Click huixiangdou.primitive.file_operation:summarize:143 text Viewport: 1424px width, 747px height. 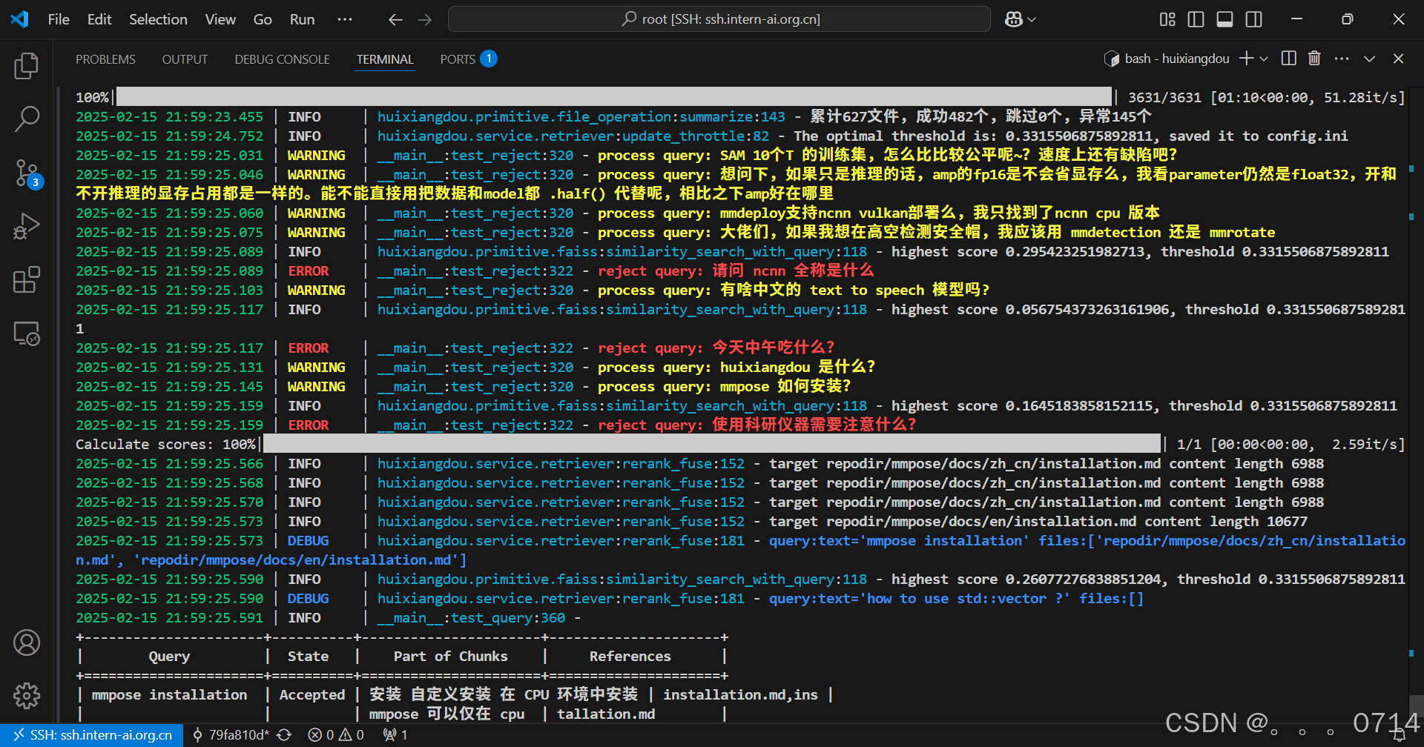pyautogui.click(x=581, y=117)
